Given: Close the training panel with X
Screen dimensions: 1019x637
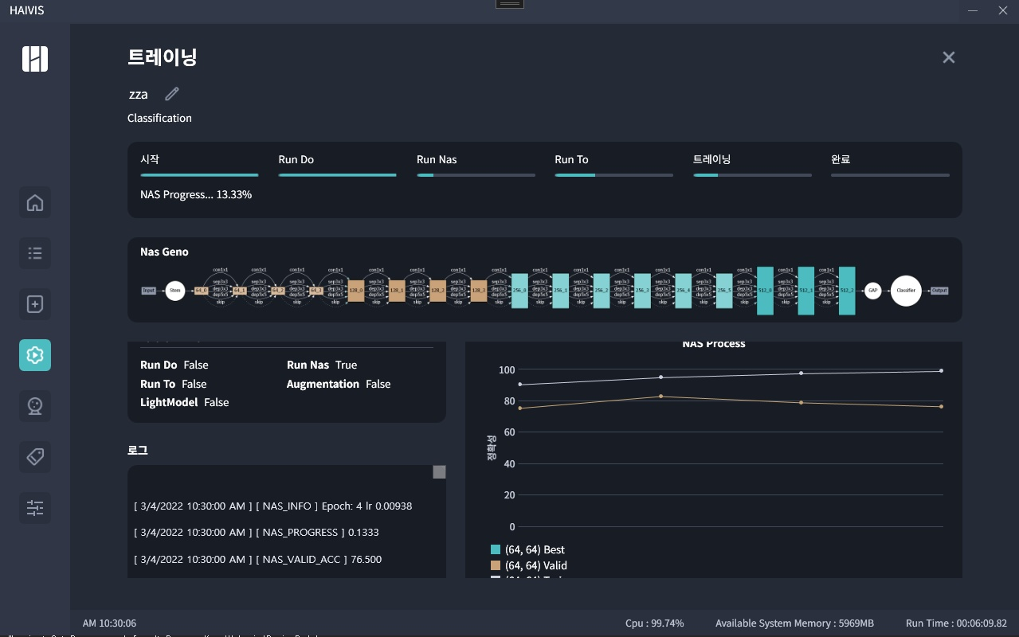Looking at the screenshot, I should (x=948, y=57).
